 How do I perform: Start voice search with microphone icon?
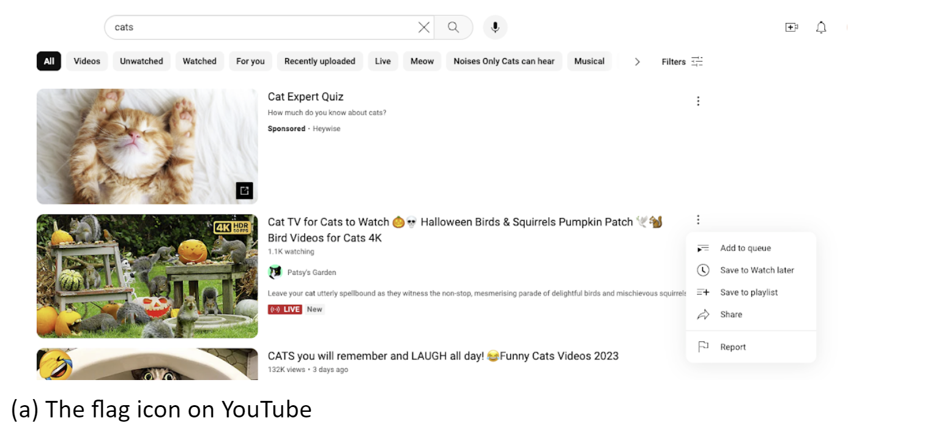pos(495,28)
